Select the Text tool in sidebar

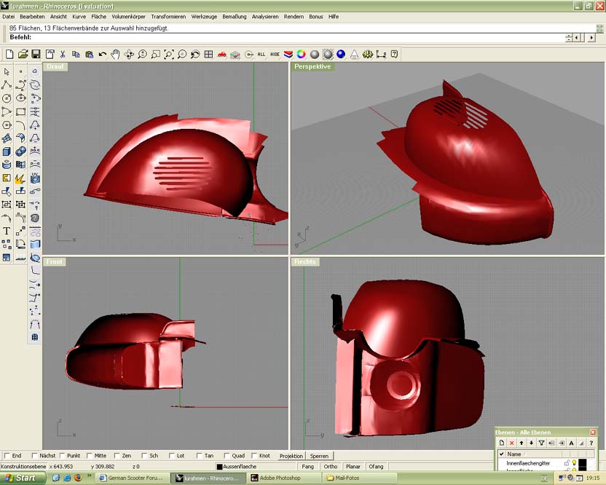point(7,231)
